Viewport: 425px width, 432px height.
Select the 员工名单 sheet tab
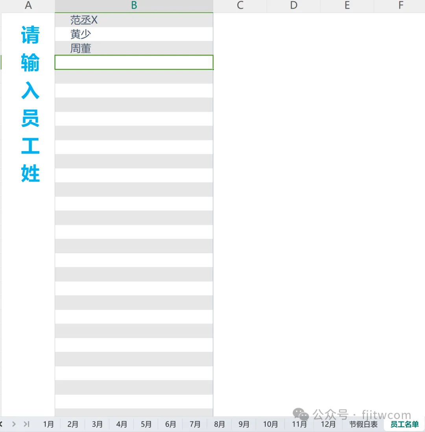click(x=404, y=424)
